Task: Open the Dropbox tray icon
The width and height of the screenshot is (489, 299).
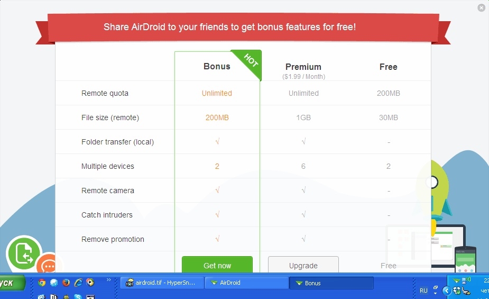Action: click(x=457, y=291)
